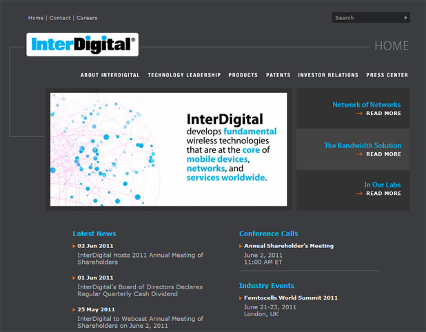Click the bullet beside Femtocells World Summit 2011
This screenshot has height=332, width=426.
pyautogui.click(x=241, y=298)
